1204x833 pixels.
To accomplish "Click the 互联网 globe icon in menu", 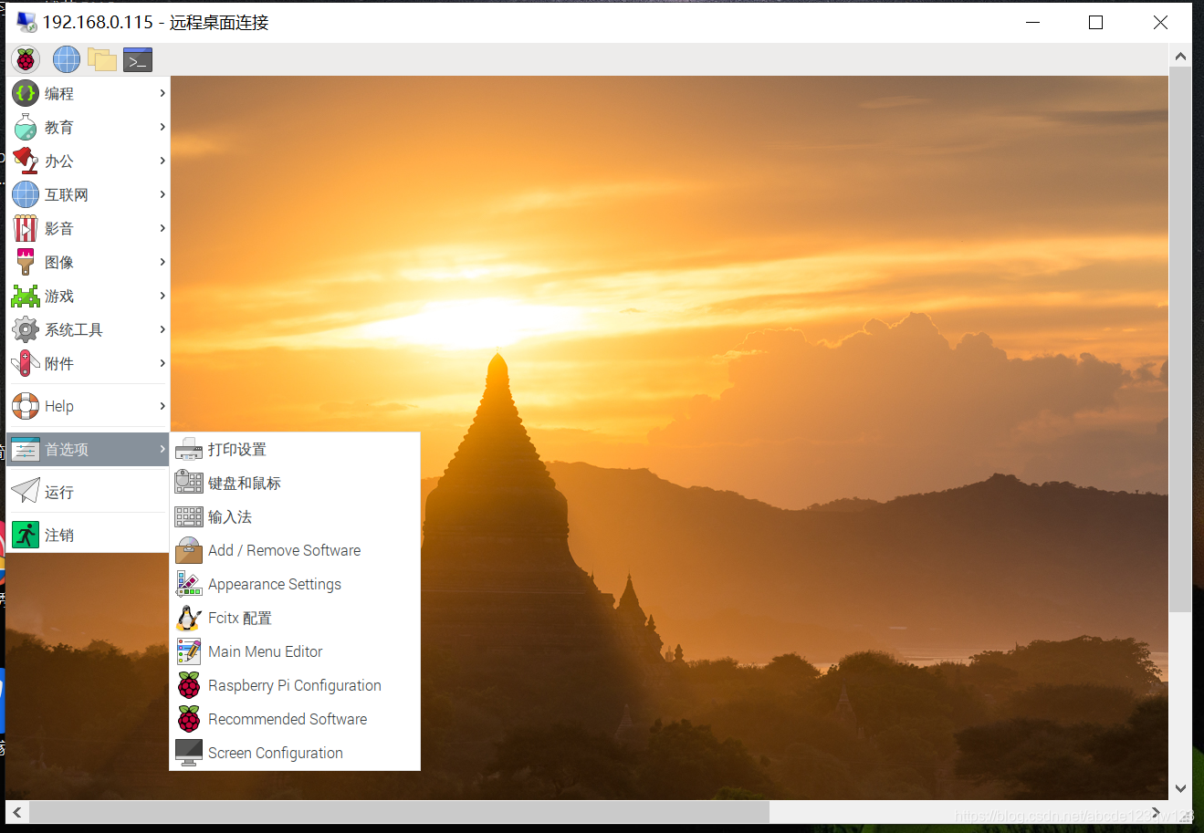I will pos(26,194).
